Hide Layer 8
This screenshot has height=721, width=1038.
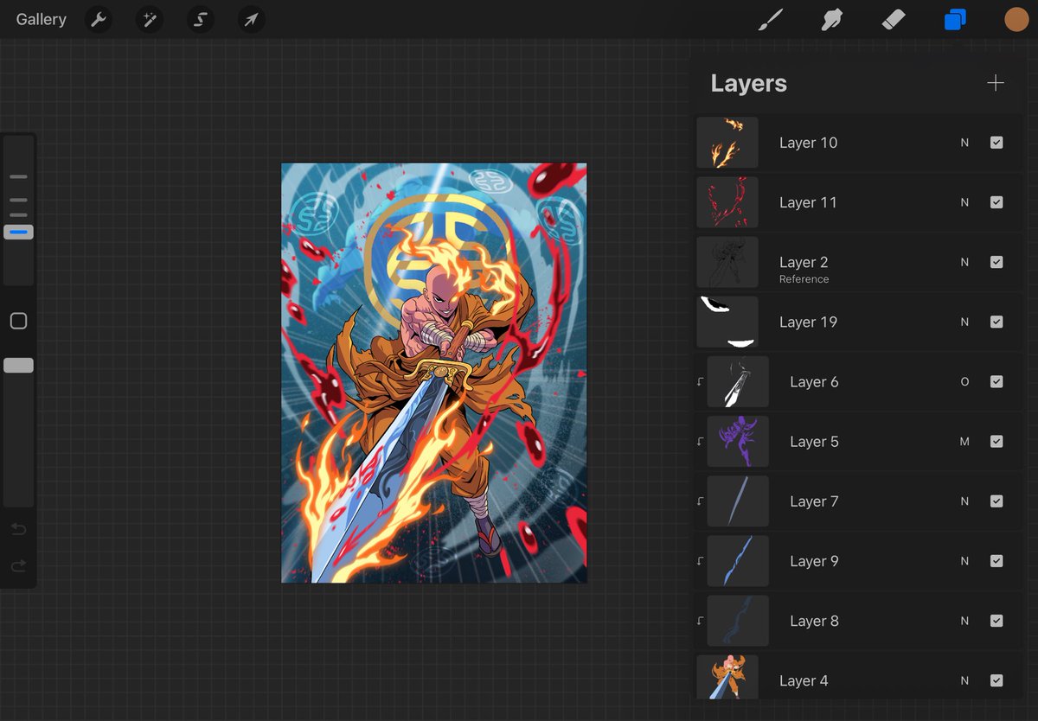click(996, 621)
